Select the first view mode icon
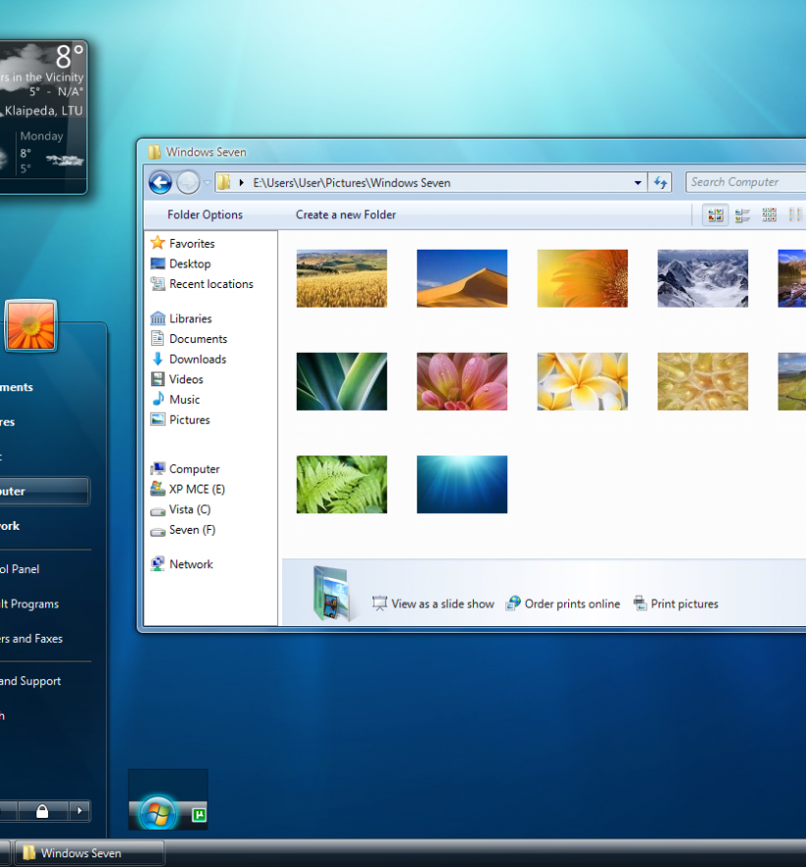This screenshot has height=867, width=806. [x=716, y=214]
